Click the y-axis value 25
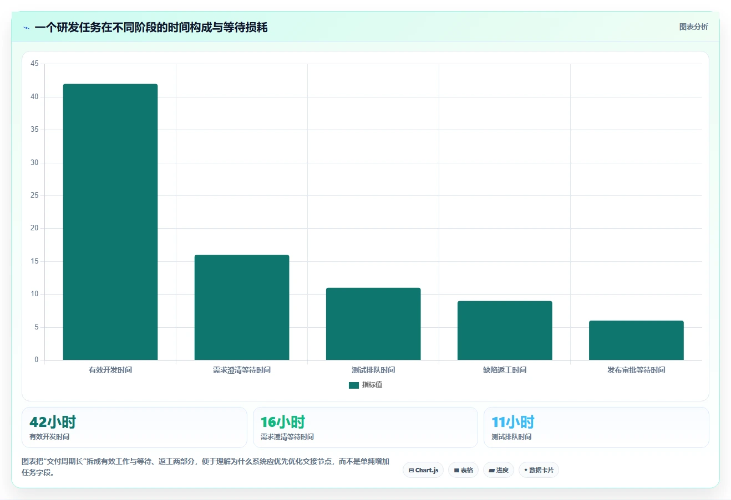 [x=34, y=195]
